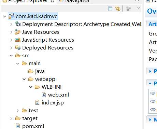Expand the JavaScript Resources node
157x129 pixels.
pos(11,40)
